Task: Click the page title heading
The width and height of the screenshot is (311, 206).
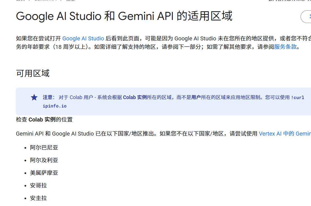Action: 124,16
